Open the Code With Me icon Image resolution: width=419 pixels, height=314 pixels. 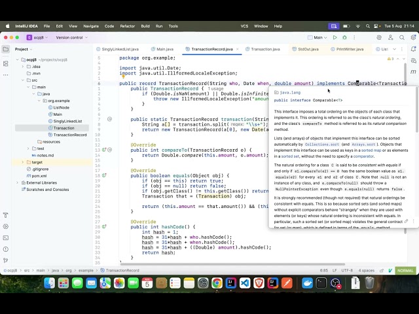391,38
